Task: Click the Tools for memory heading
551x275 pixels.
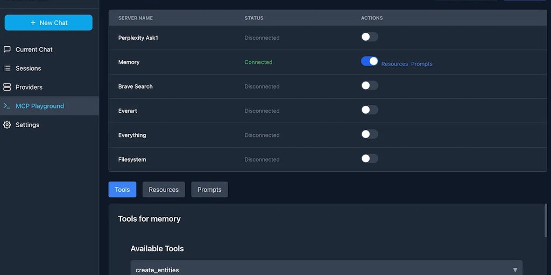Action: [x=150, y=219]
